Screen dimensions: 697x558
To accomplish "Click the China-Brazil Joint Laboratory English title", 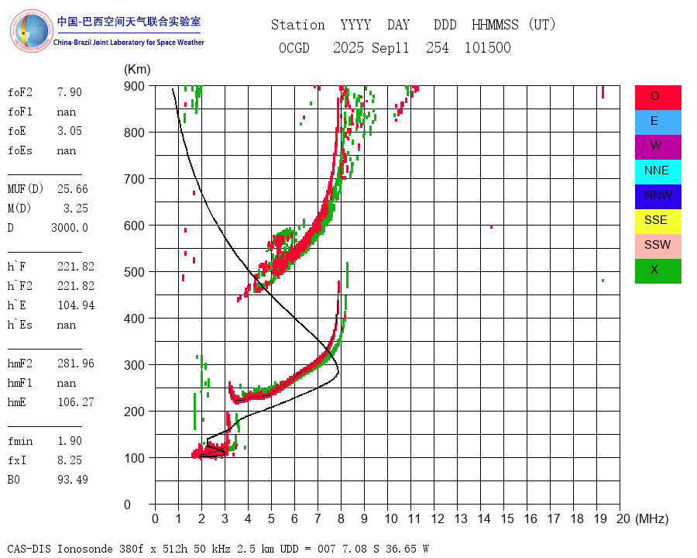I will point(129,43).
